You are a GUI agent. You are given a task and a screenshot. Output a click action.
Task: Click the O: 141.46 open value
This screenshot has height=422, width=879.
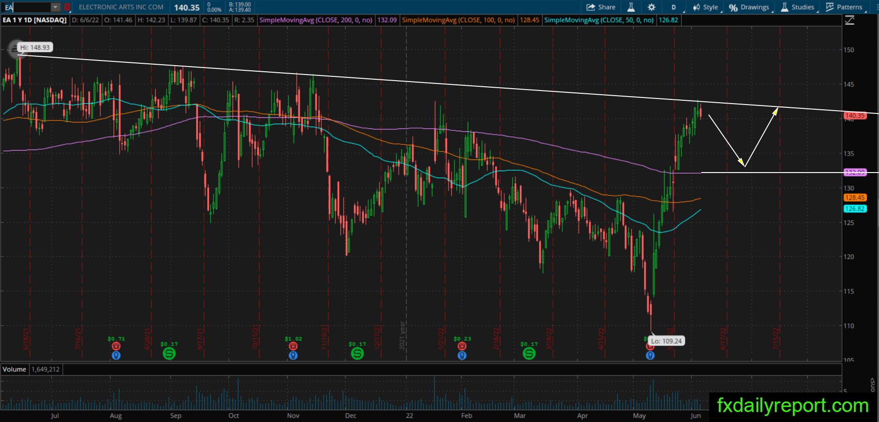point(118,20)
